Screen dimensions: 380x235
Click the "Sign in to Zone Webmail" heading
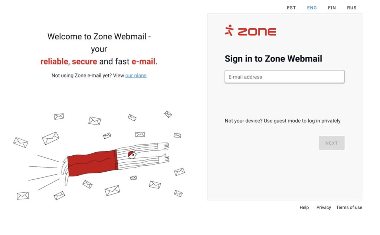(x=273, y=59)
